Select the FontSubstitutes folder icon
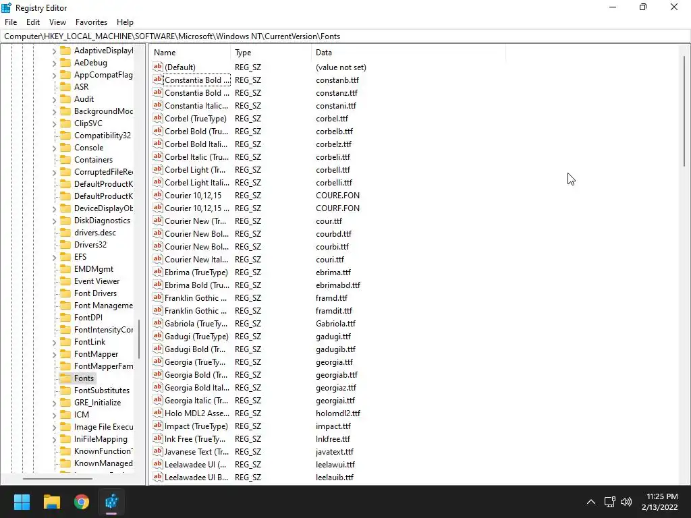This screenshot has height=518, width=691. (x=65, y=391)
